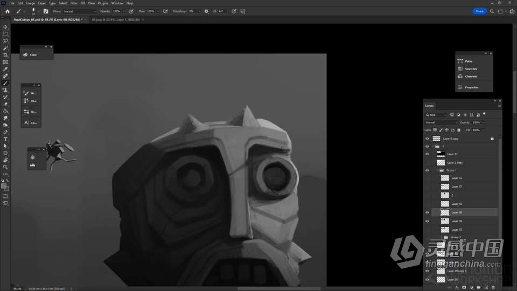
Task: Toggle the layer filter on/off switch
Action: click(484, 114)
